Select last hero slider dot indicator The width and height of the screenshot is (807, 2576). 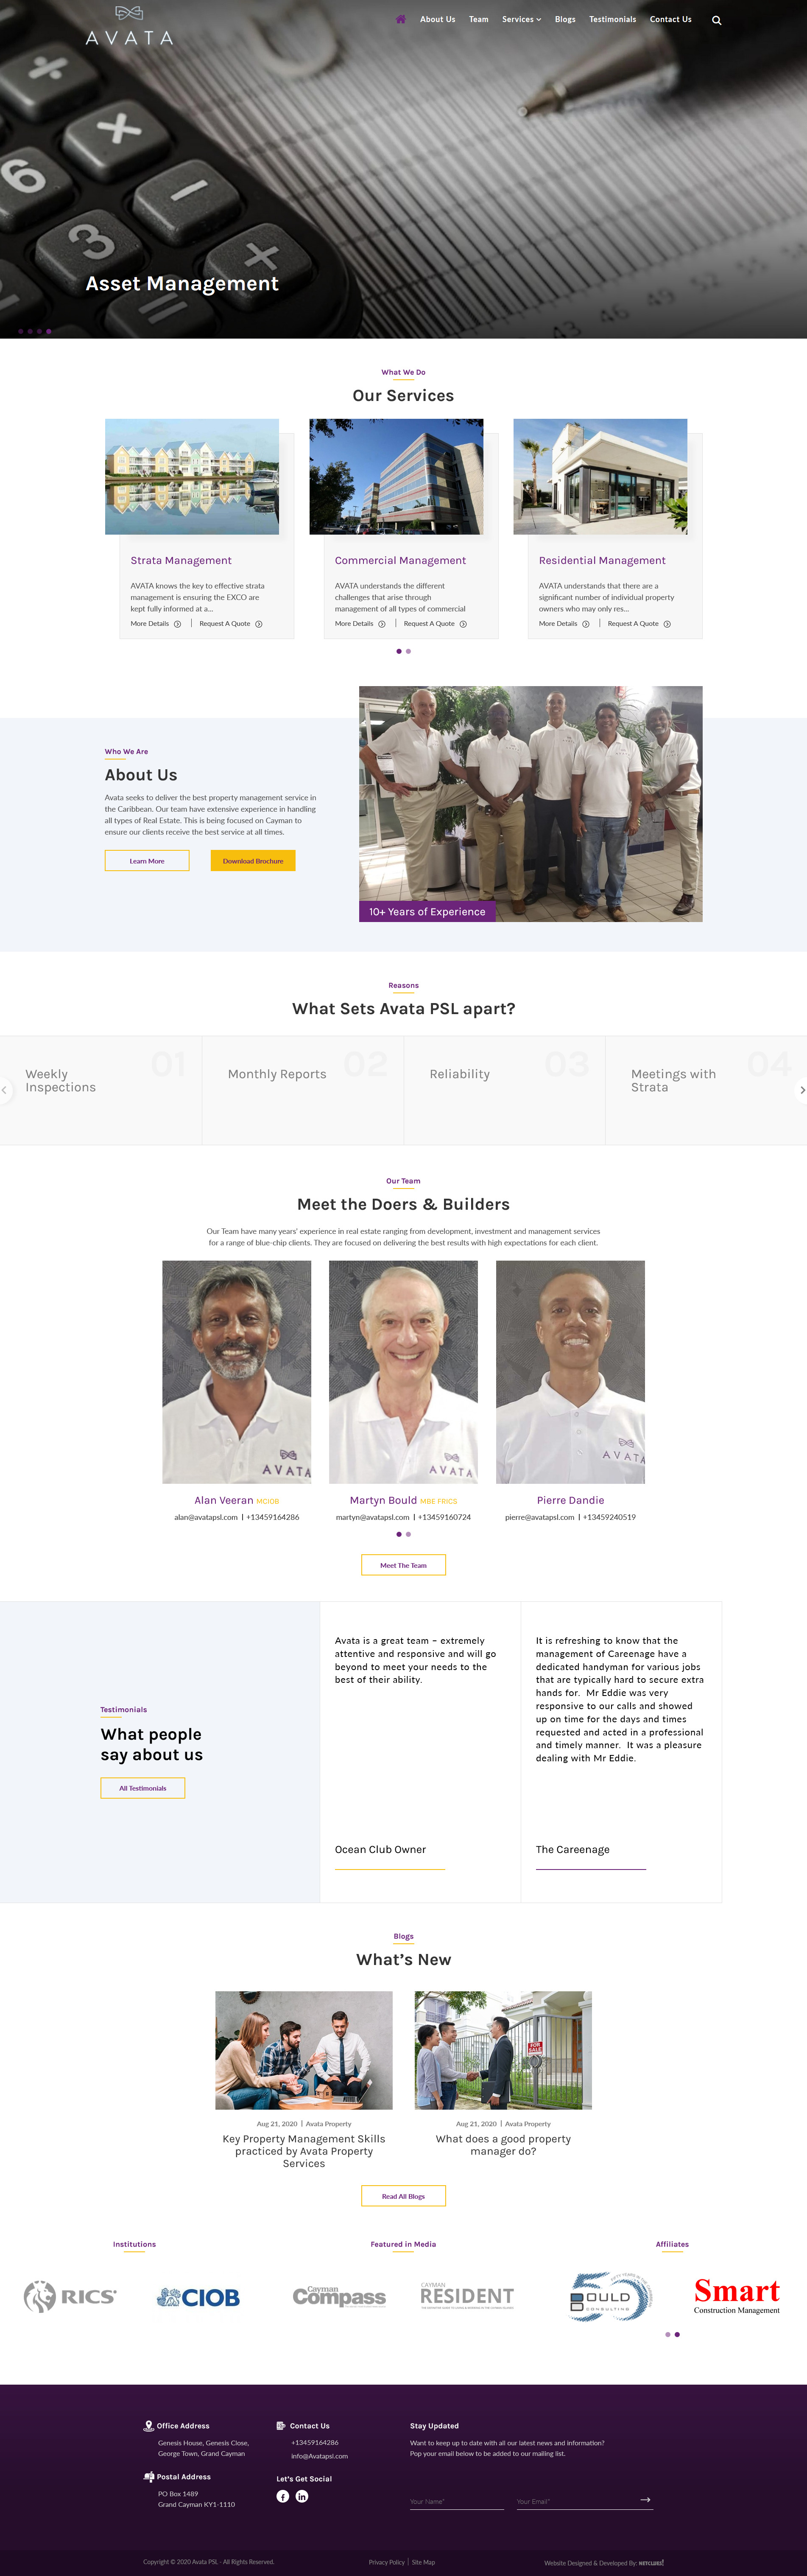click(x=49, y=331)
